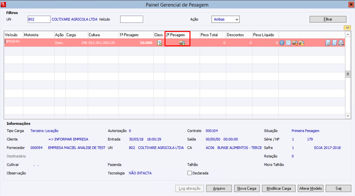The width and height of the screenshot is (355, 196).
Task: Click the plain document scroll icon
Action: (x=335, y=43)
